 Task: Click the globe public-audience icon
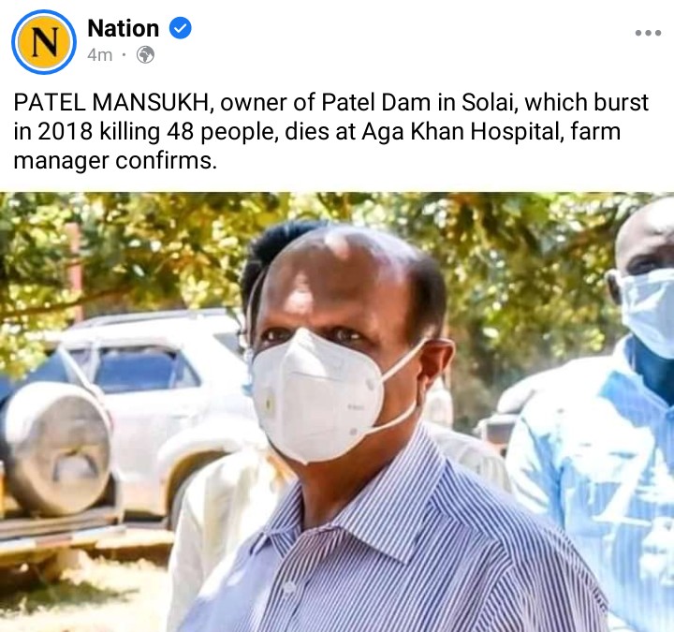145,55
